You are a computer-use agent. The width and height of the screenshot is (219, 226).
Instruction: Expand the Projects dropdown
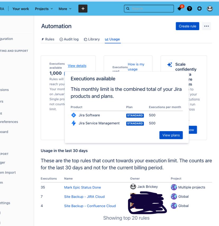pyautogui.click(x=44, y=9)
